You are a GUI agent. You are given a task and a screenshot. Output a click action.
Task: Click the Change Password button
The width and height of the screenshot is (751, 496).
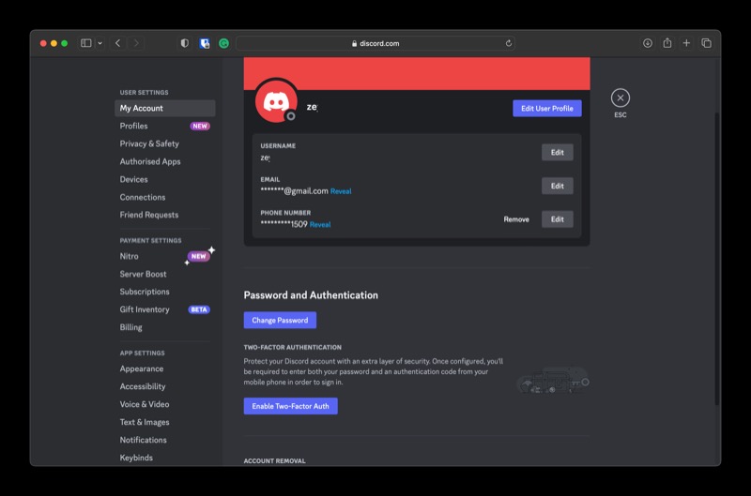pyautogui.click(x=280, y=321)
